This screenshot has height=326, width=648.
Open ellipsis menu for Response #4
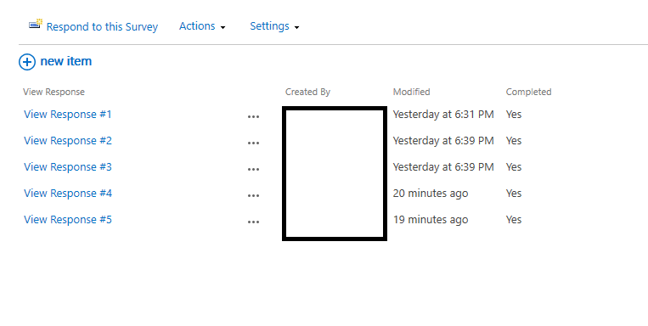point(253,195)
